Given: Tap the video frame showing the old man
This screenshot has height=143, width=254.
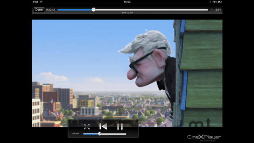Looking at the screenshot, I should coord(127,73).
